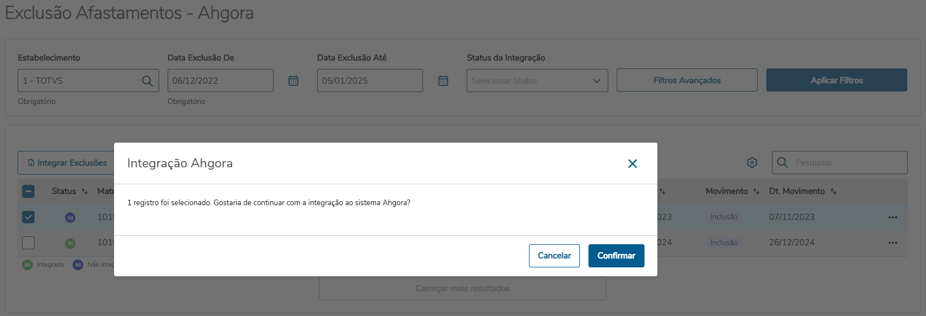Toggle the select-all header checkbox

(28, 192)
